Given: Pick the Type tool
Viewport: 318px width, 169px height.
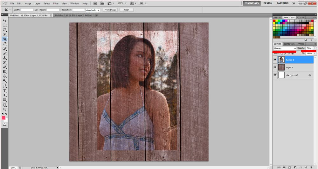Looking at the screenshot, I should coord(5,91).
